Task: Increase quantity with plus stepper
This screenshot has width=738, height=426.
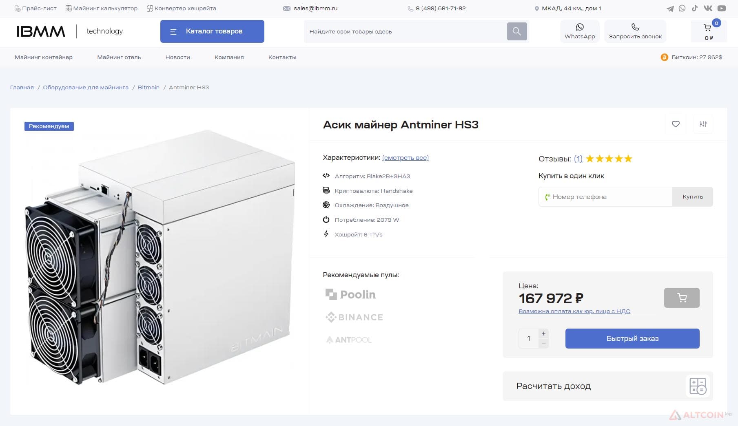Action: click(x=543, y=333)
